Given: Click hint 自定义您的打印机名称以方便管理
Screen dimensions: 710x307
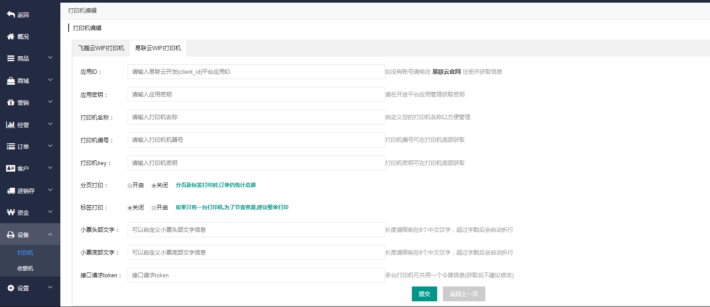Looking at the screenshot, I should tap(428, 117).
